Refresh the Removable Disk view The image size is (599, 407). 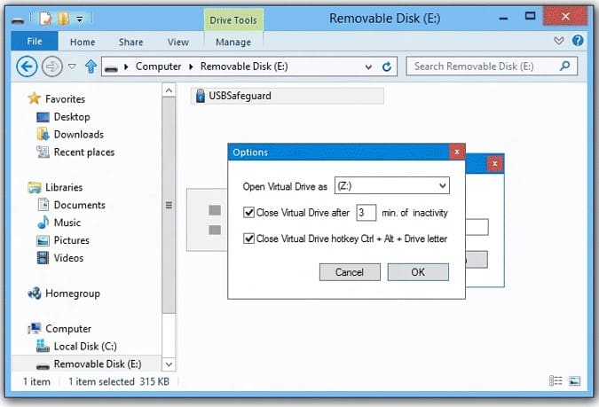click(x=387, y=67)
